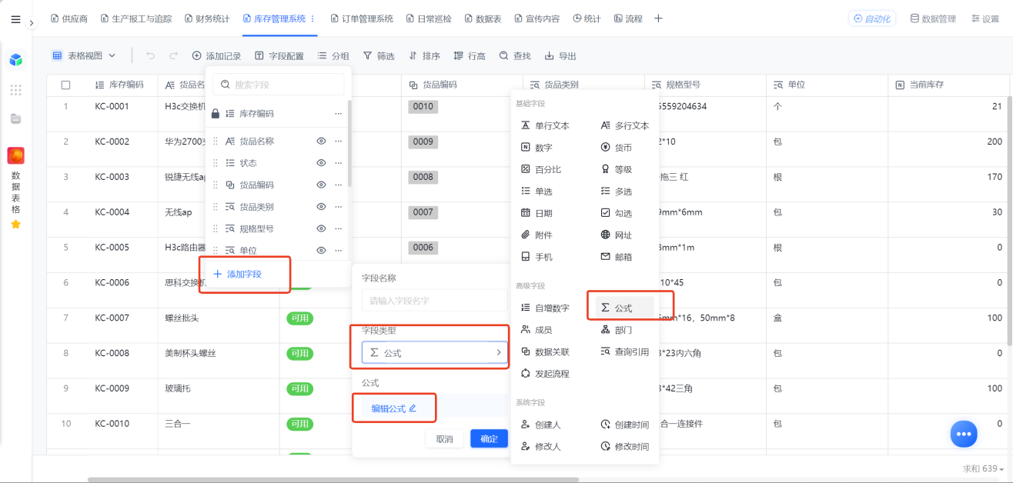Image resolution: width=1013 pixels, height=483 pixels.
Task: Click 编辑公式 to edit the formula
Action: click(x=393, y=408)
